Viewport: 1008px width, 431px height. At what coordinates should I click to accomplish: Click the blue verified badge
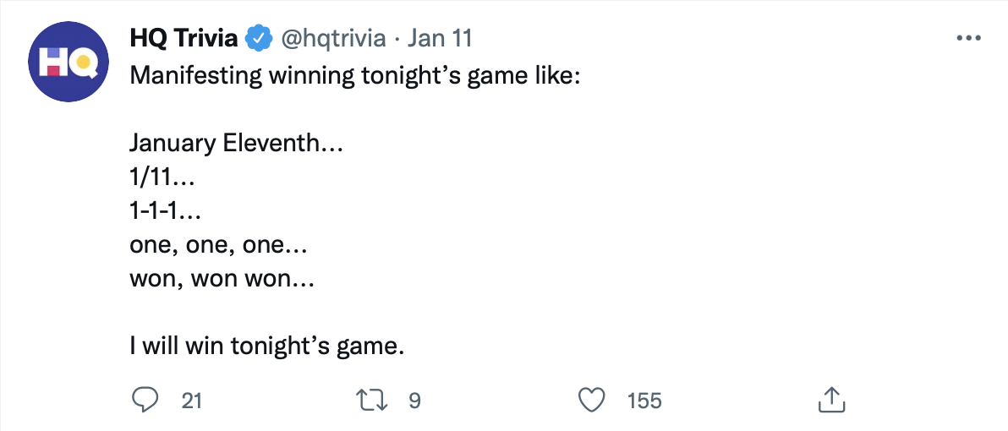pos(257,38)
